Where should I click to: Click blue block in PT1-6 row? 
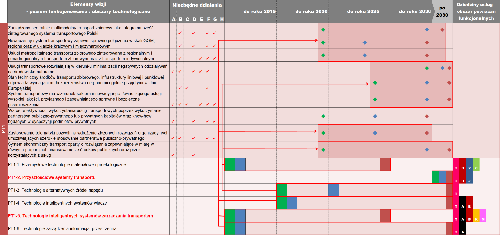click(240, 228)
